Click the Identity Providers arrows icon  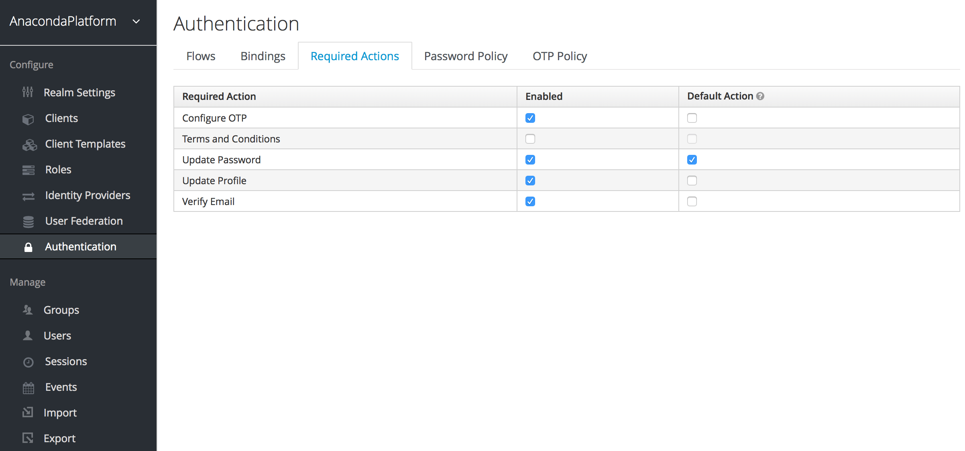(x=28, y=196)
